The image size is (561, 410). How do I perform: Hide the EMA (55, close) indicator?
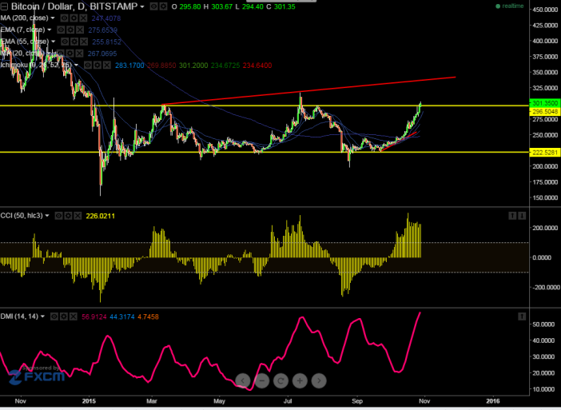click(x=65, y=42)
